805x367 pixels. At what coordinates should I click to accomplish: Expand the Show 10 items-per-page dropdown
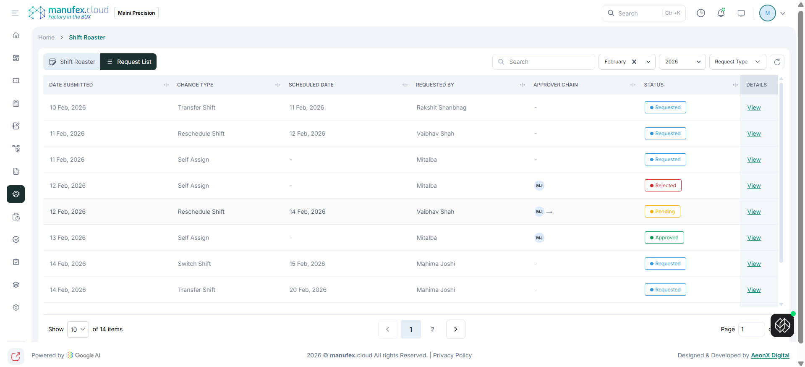click(x=78, y=329)
